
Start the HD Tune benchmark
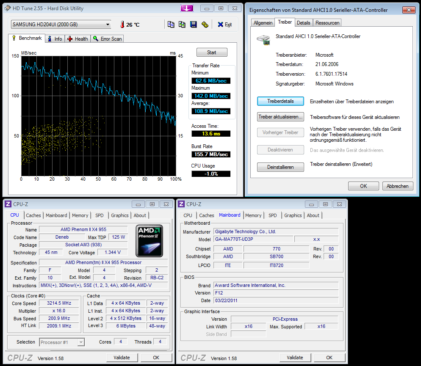212,52
